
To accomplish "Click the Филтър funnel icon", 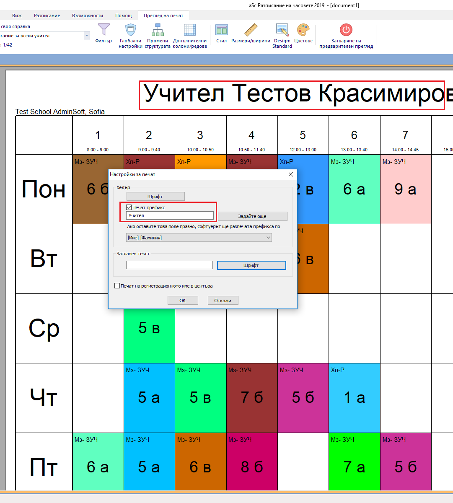I will [104, 30].
